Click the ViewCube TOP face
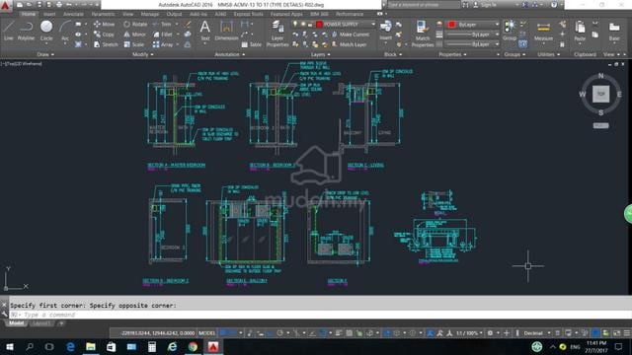 pos(600,95)
